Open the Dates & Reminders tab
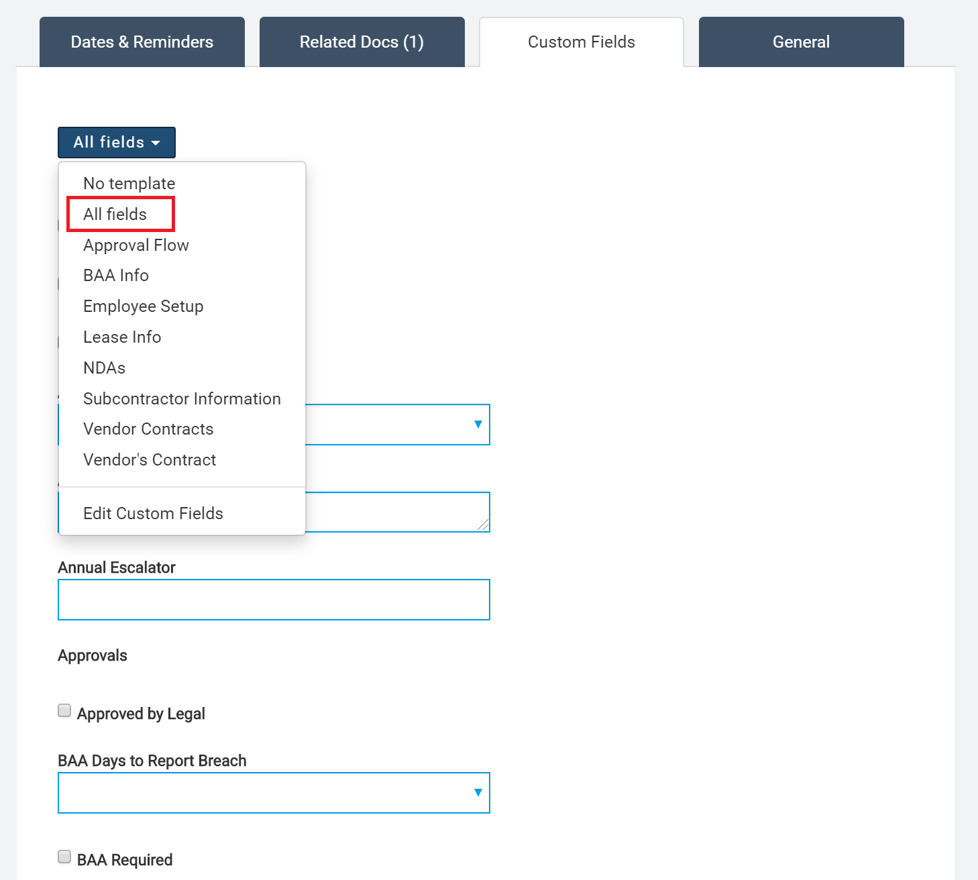 pyautogui.click(x=142, y=42)
